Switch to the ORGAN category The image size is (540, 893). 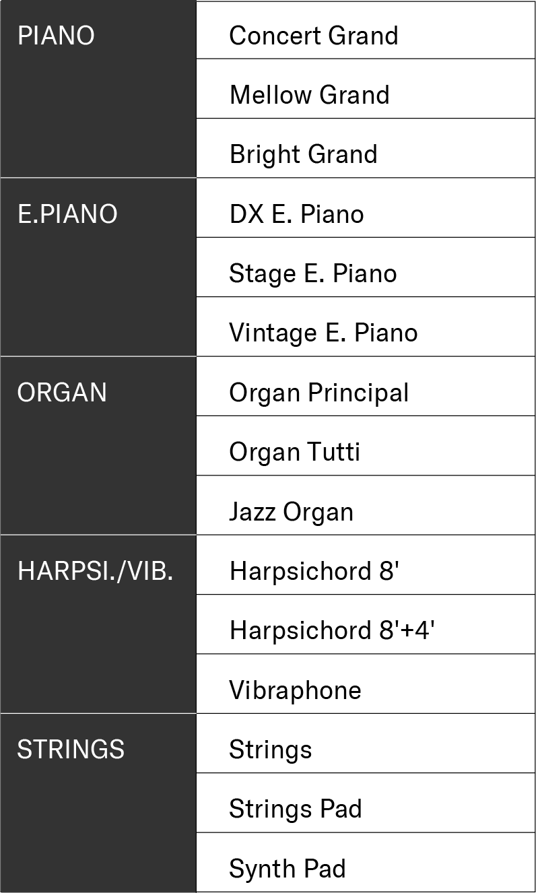[62, 393]
